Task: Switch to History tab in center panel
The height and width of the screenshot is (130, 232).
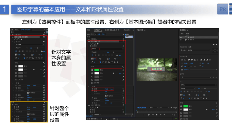Action: (x=127, y=30)
